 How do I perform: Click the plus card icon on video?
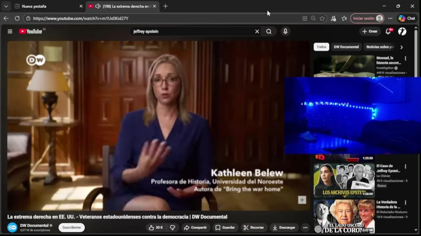pyautogui.click(x=302, y=200)
